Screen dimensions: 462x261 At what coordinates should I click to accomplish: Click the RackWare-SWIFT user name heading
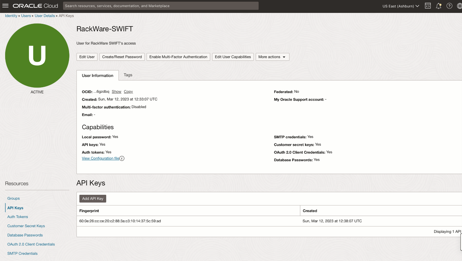(105, 29)
